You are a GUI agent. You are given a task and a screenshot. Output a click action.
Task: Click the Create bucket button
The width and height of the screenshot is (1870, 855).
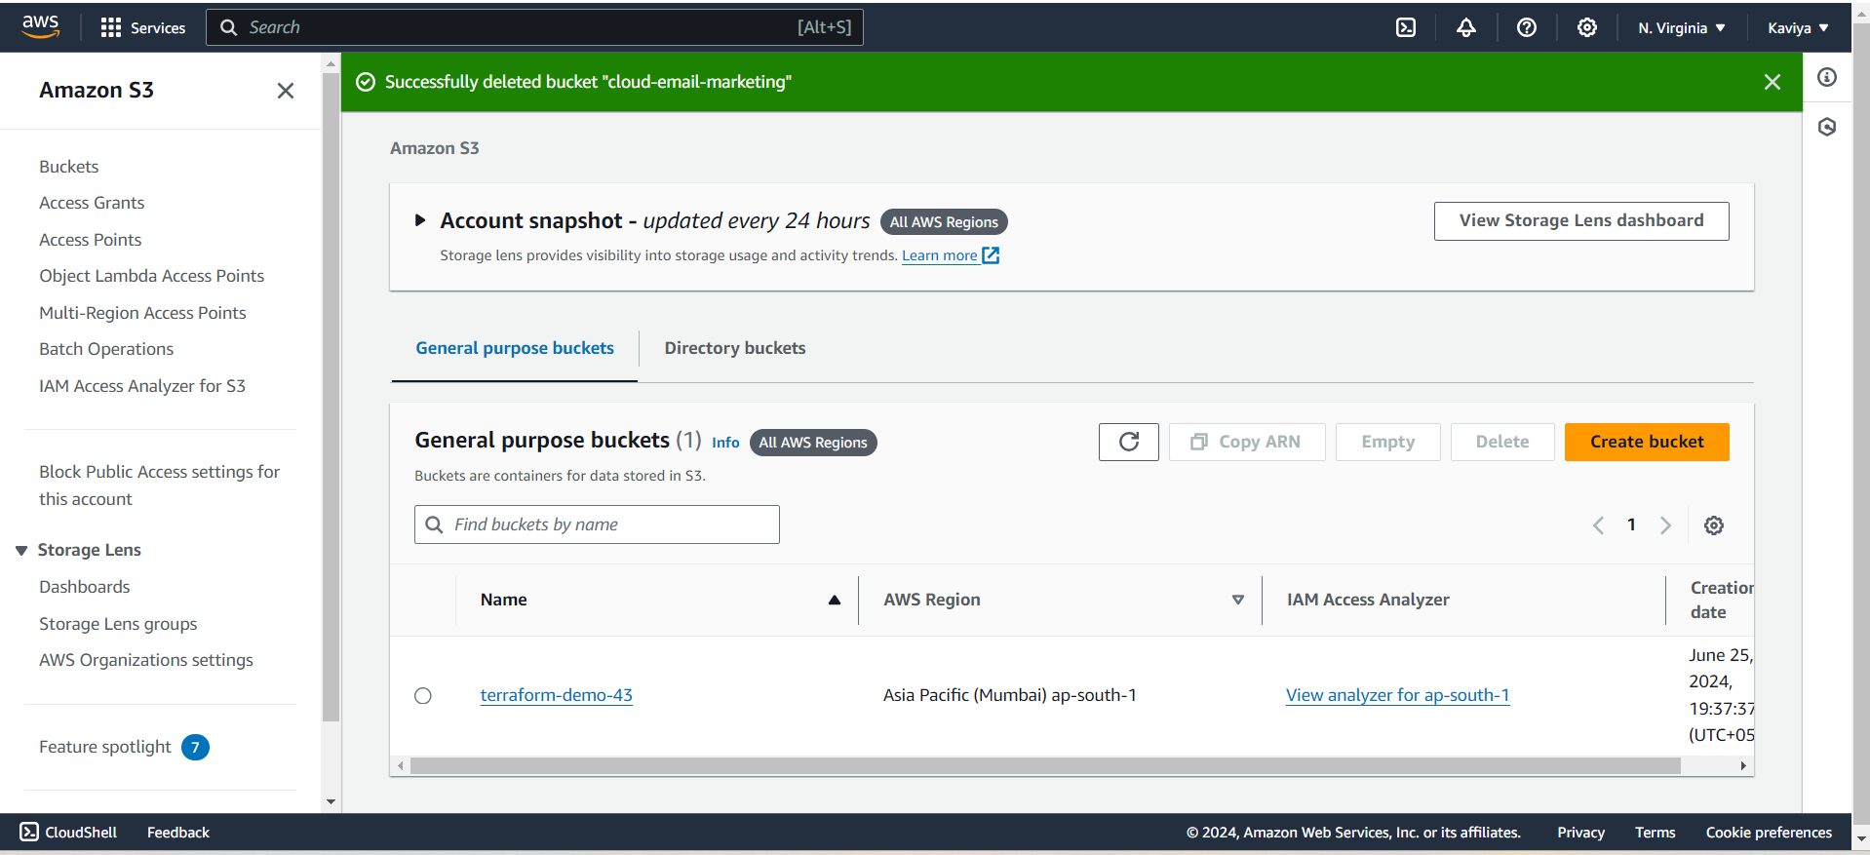pyautogui.click(x=1647, y=442)
